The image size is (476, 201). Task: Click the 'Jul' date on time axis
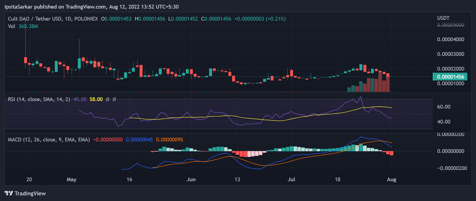coord(291,179)
